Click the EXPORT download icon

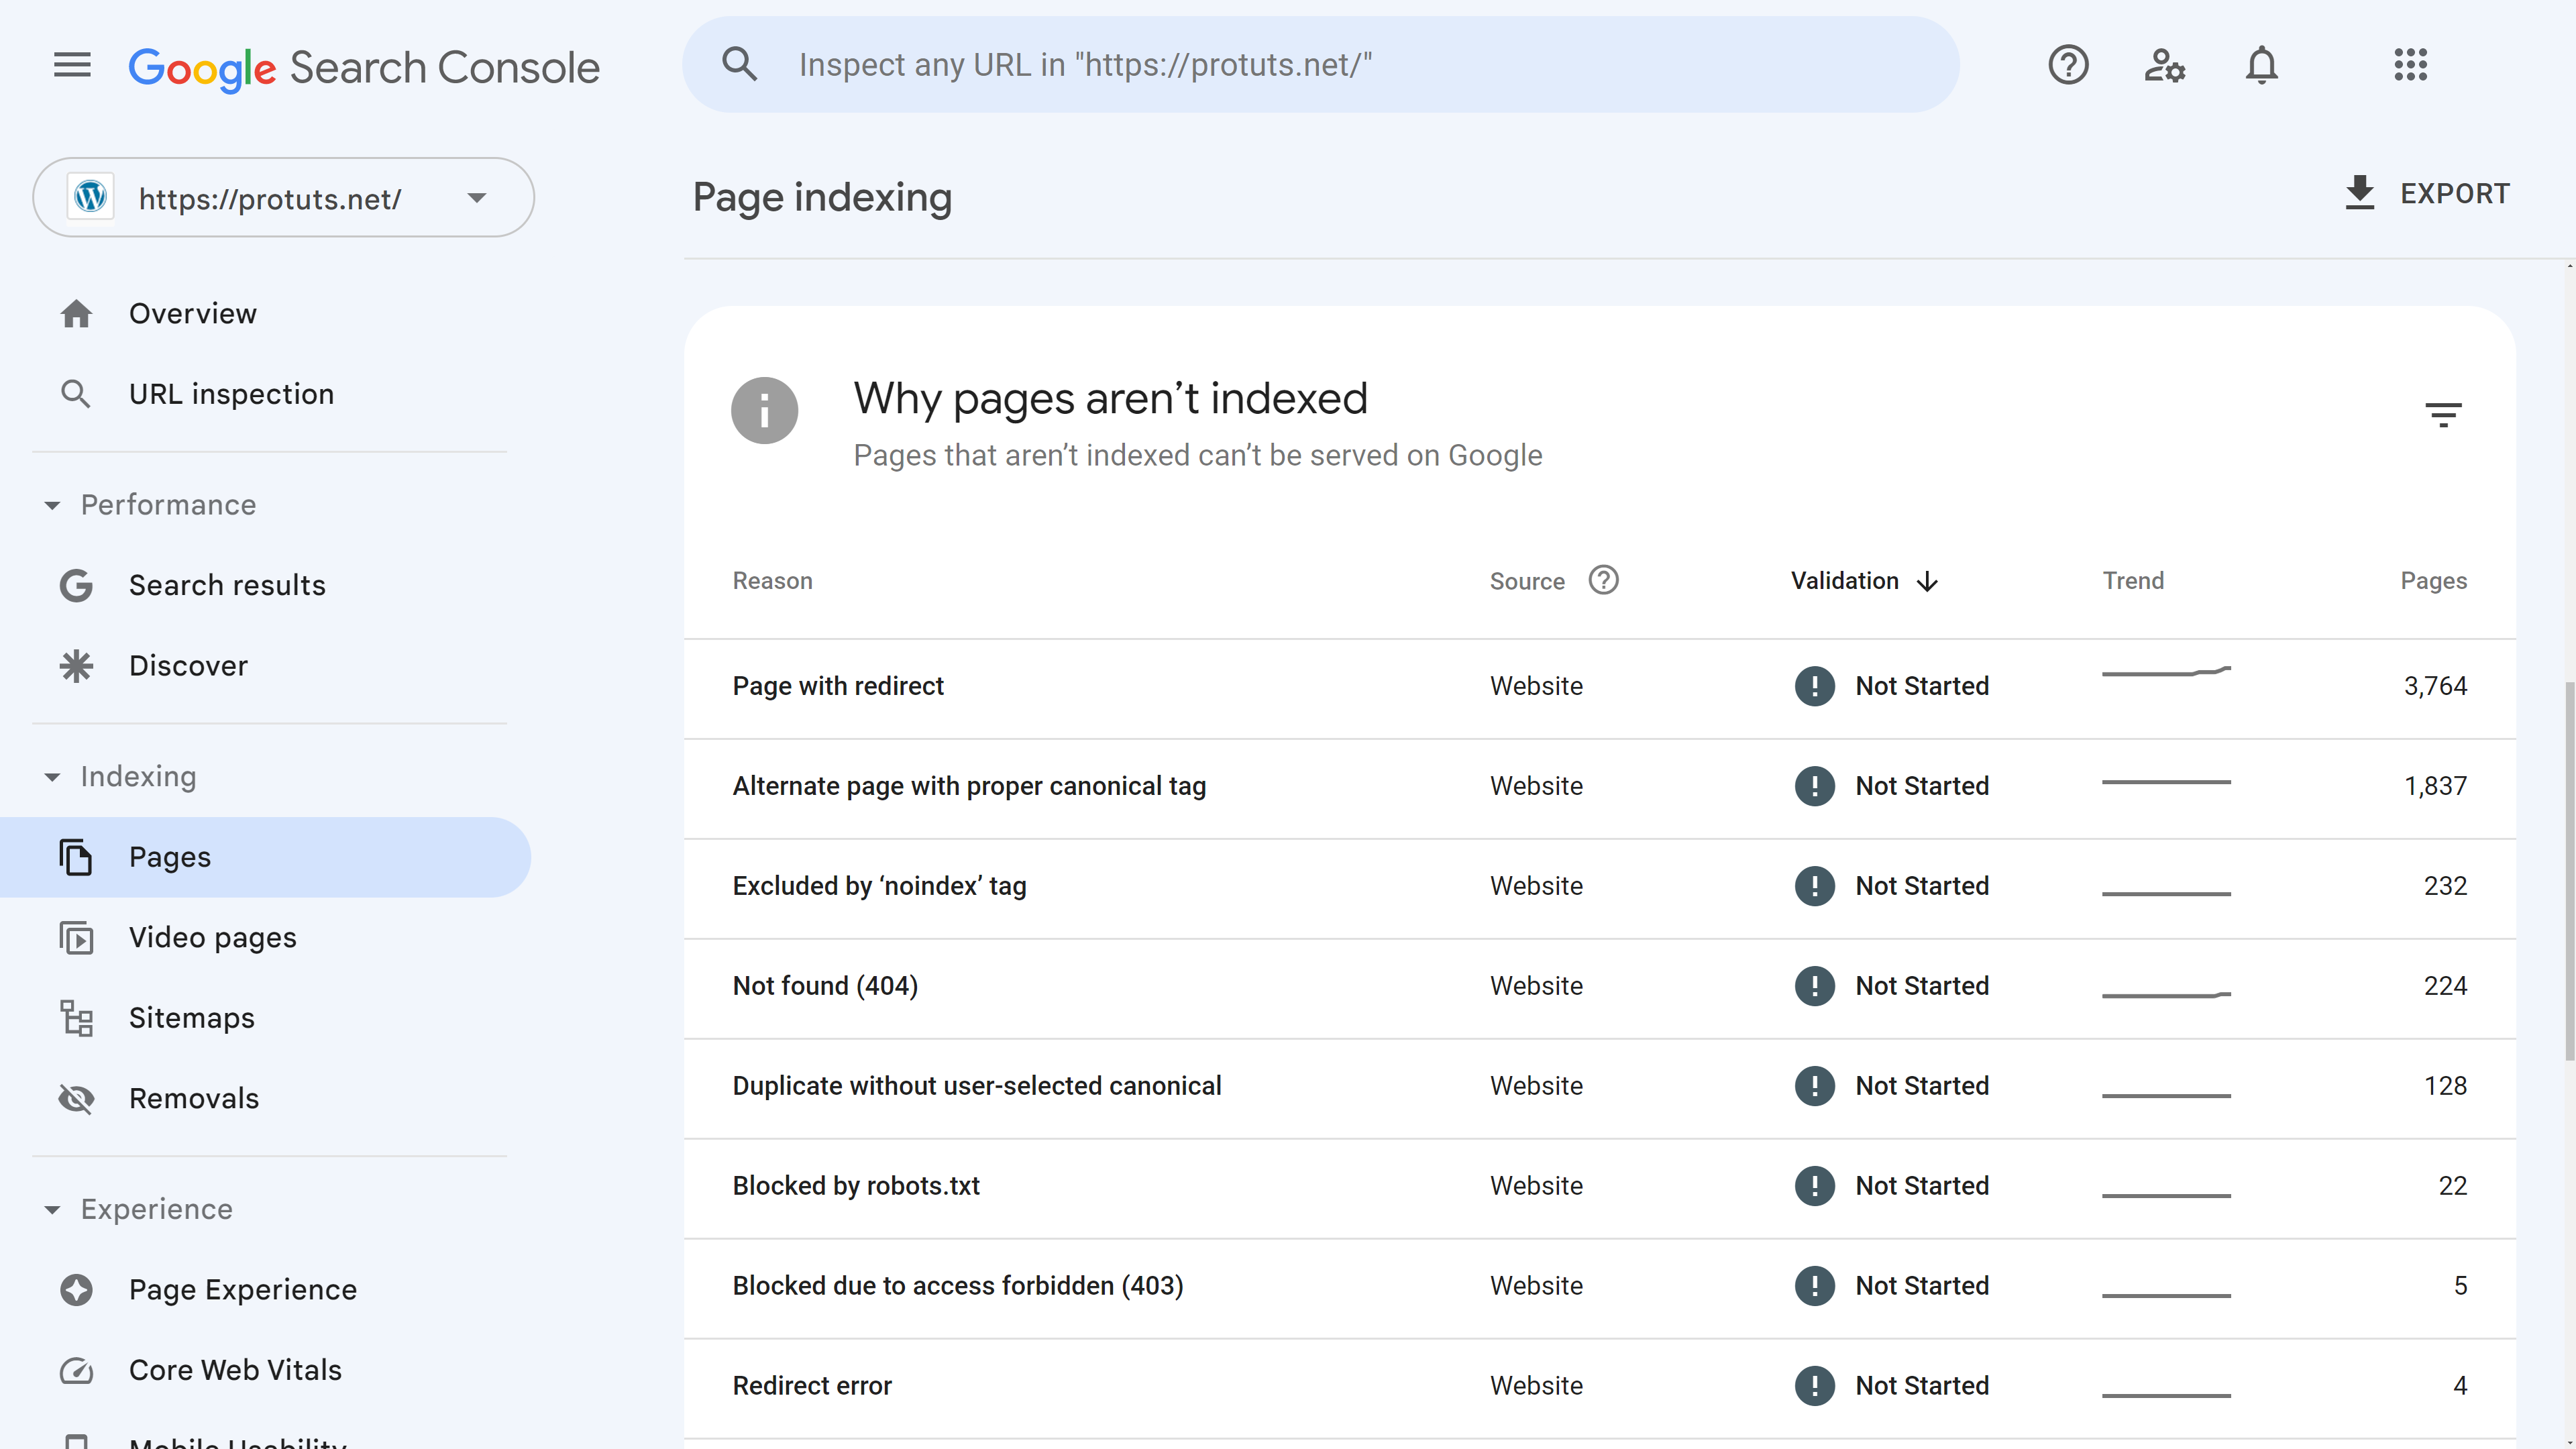pyautogui.click(x=2362, y=195)
